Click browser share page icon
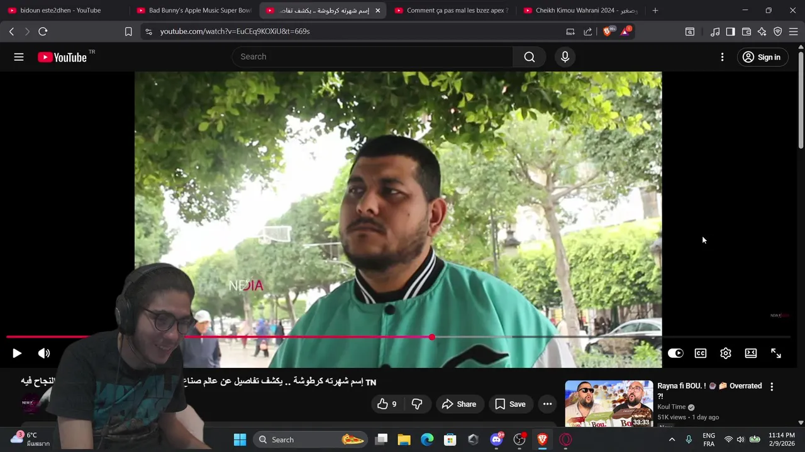This screenshot has height=452, width=805. click(588, 31)
